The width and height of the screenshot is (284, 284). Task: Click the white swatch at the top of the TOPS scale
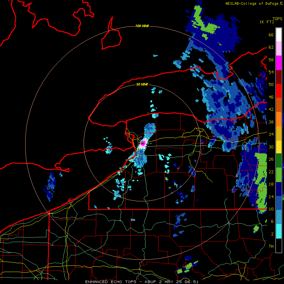tap(279, 35)
